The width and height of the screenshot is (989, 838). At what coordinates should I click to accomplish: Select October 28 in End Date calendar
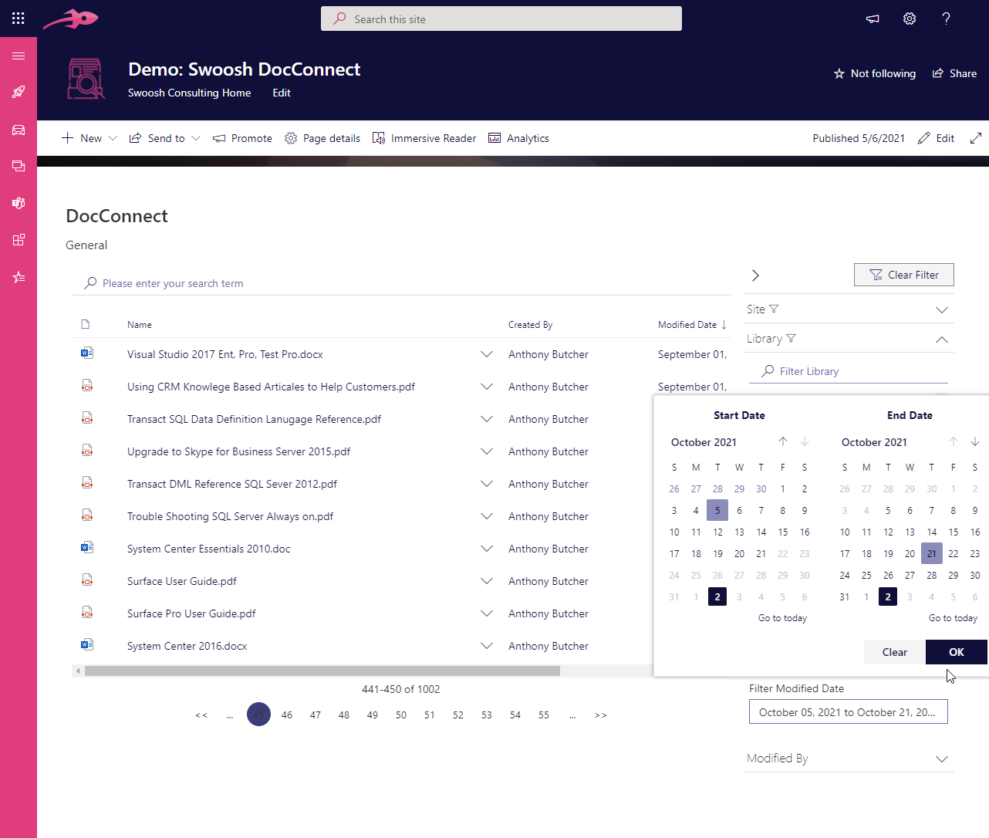pos(932,575)
